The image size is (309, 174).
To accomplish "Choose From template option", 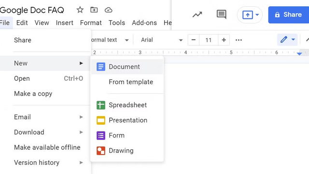I will click(127, 82).
